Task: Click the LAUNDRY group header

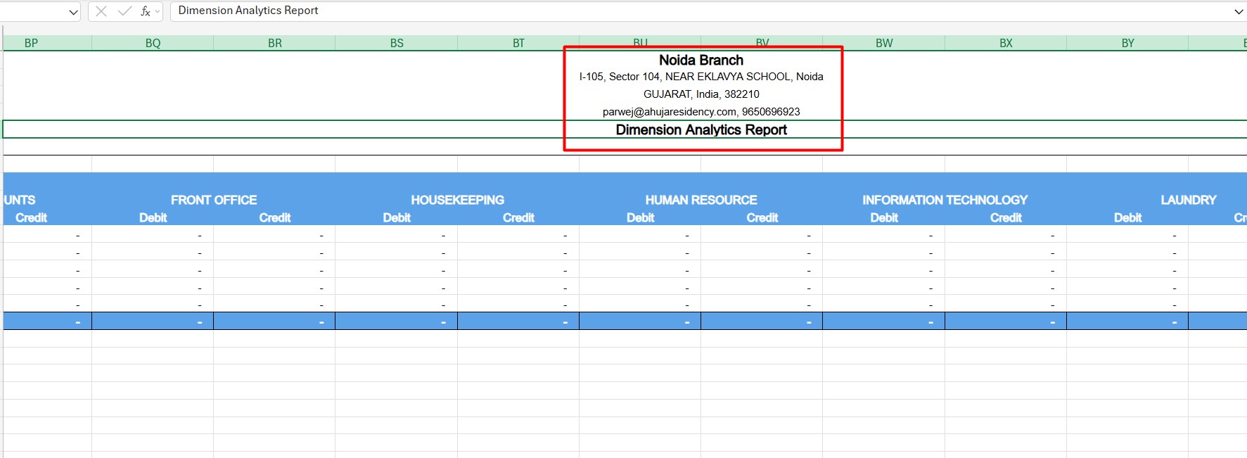Action: pyautogui.click(x=1189, y=200)
